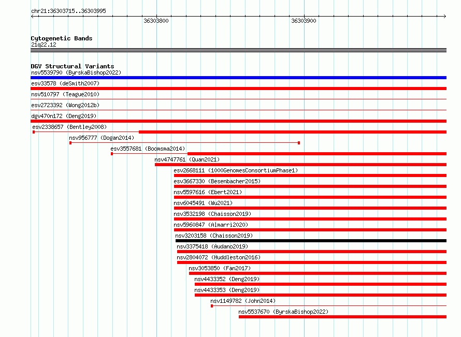Screen dimensions: 461x337
Task: Open the nsv6045491 (Wu2021) label
Action: coord(203,203)
